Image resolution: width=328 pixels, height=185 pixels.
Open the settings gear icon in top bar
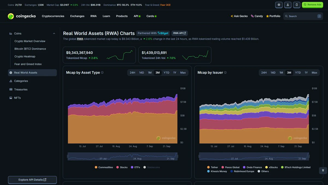click(279, 5)
